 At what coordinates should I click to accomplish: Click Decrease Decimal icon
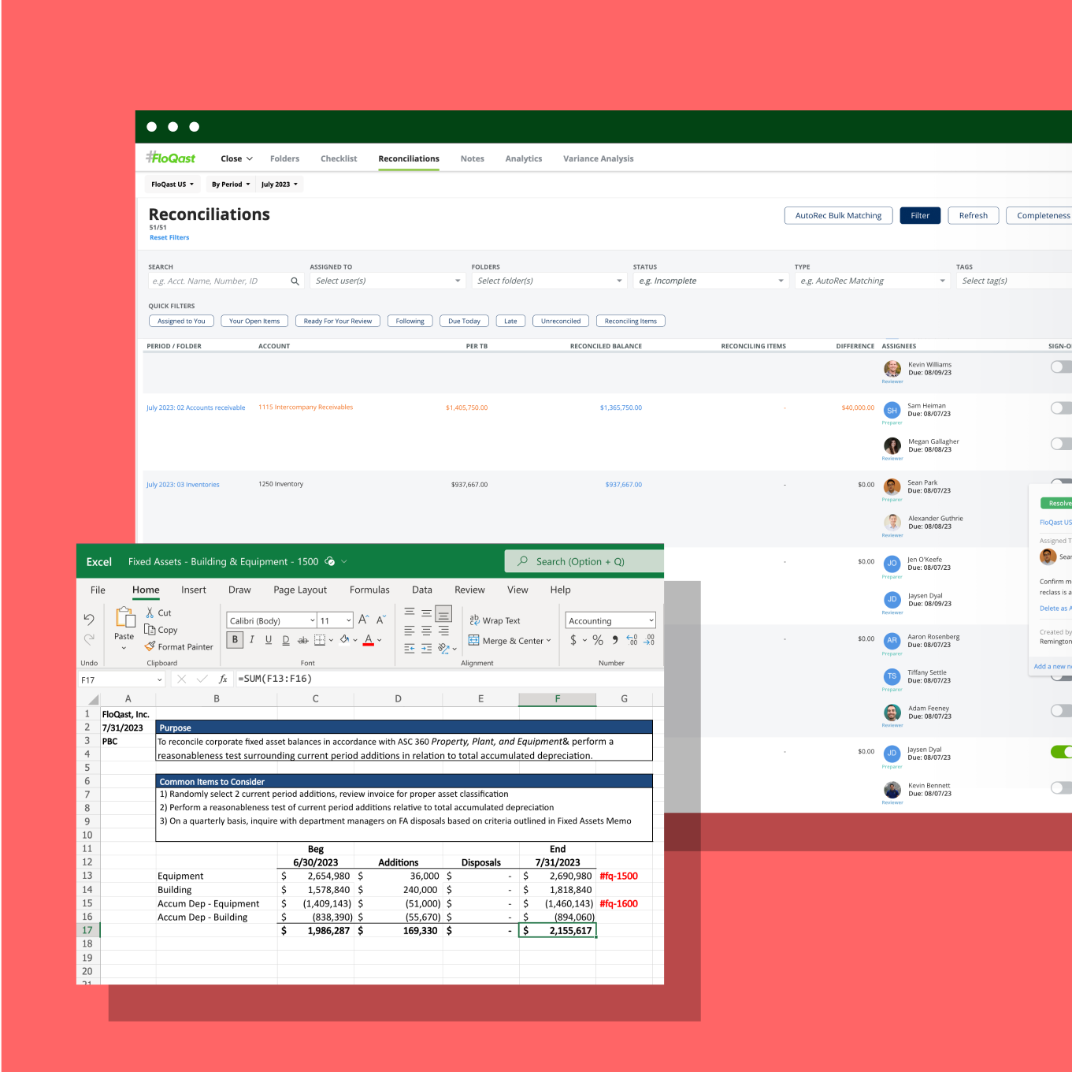649,640
